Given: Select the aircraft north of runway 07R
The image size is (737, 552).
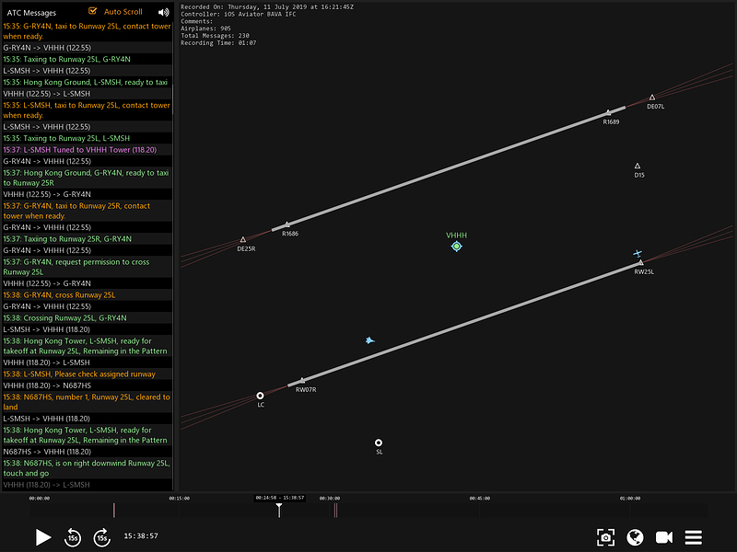Looking at the screenshot, I should pyautogui.click(x=370, y=340).
